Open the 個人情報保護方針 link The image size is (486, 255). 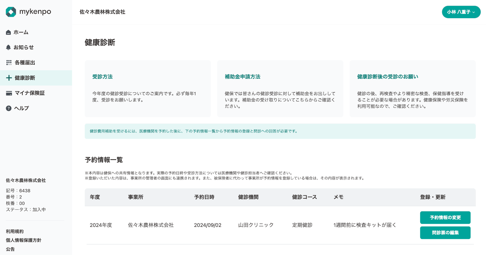[23, 240]
